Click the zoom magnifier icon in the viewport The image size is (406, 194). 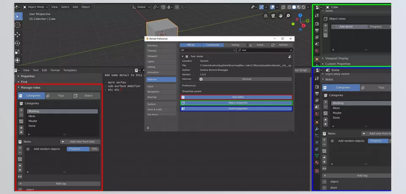[x=288, y=16]
